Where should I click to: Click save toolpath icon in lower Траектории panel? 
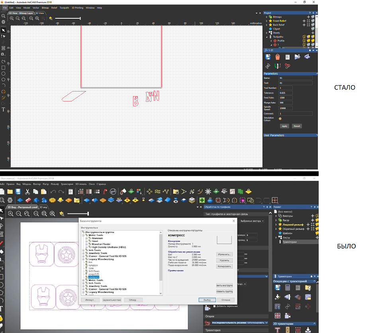coord(278,288)
